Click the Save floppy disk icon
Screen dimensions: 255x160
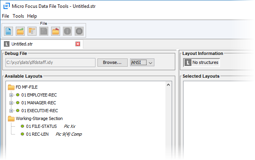pos(44,31)
